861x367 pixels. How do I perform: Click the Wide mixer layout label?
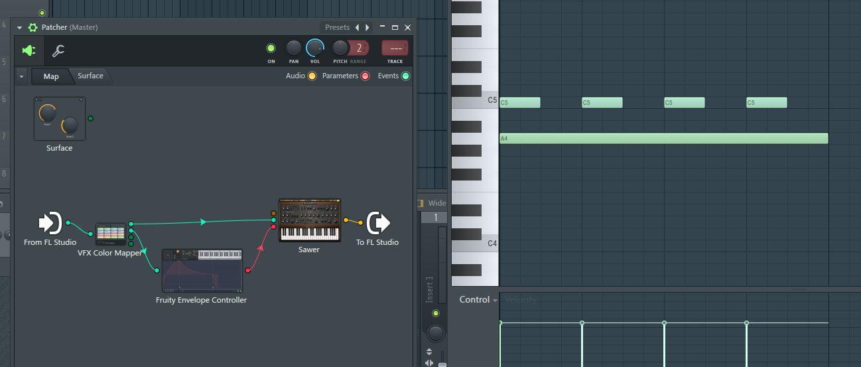(437, 203)
